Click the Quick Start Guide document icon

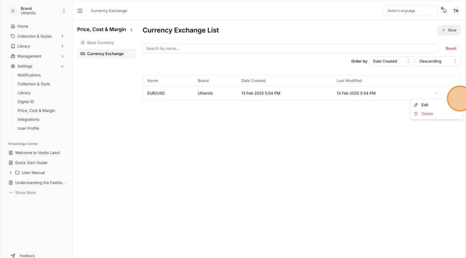11,163
